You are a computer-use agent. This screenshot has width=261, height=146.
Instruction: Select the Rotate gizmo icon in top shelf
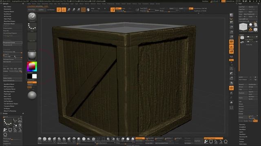click(x=79, y=10)
